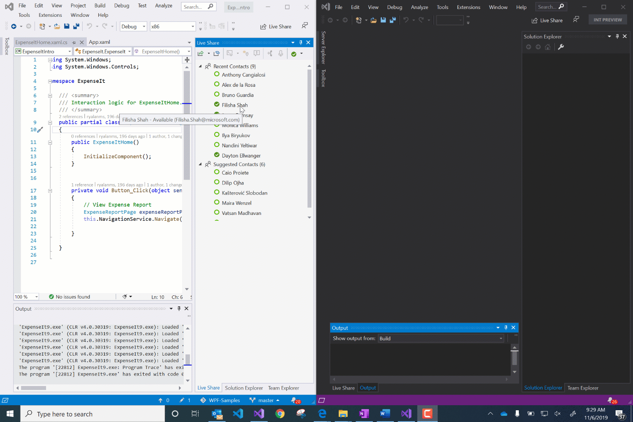Screen dimensions: 633x422
Task: Click search box in dark Visual Studio
Action: point(551,7)
